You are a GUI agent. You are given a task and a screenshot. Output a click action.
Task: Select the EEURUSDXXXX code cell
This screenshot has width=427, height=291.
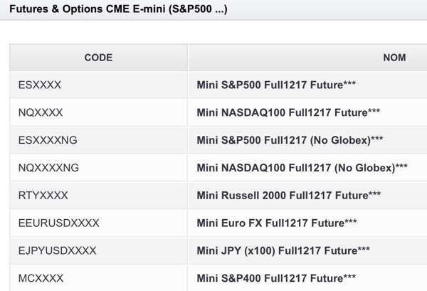coord(59,223)
